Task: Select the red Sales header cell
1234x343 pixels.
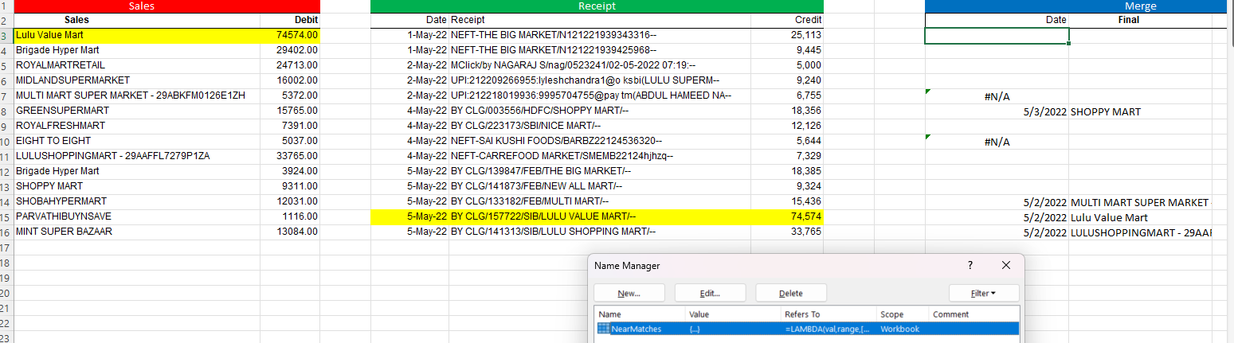Action: click(166, 6)
